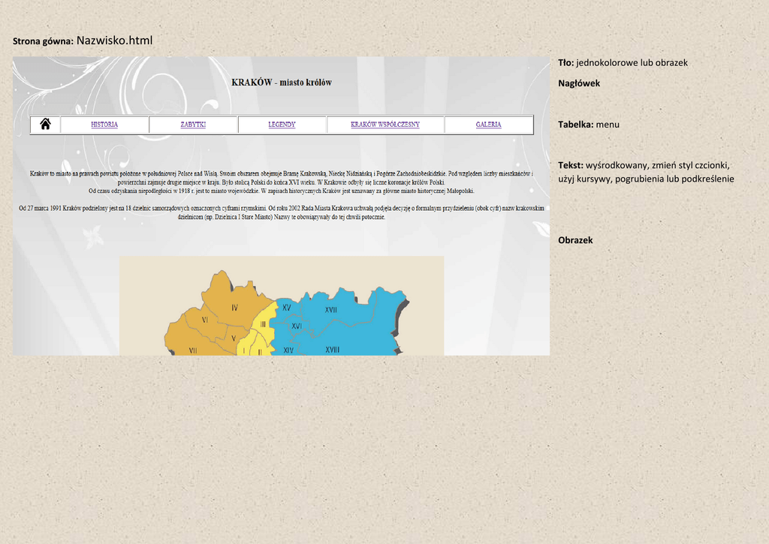Click the 'Obrazek' annotation label
The height and width of the screenshot is (544, 769).
[575, 240]
